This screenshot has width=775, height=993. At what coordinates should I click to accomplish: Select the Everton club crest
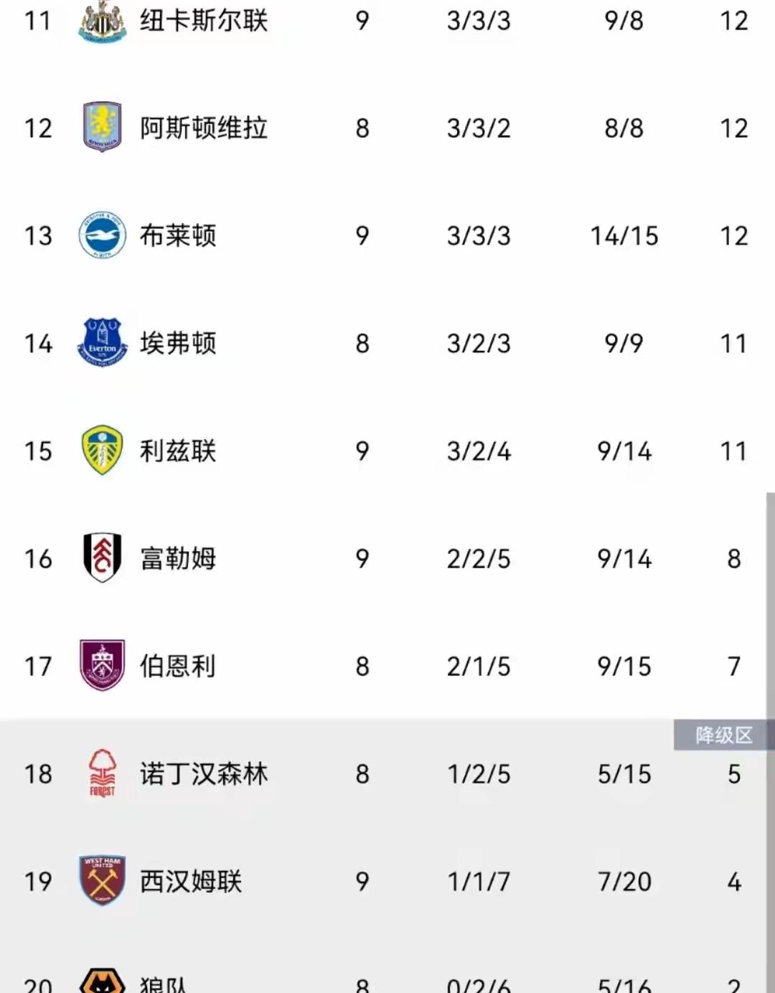coord(102,342)
